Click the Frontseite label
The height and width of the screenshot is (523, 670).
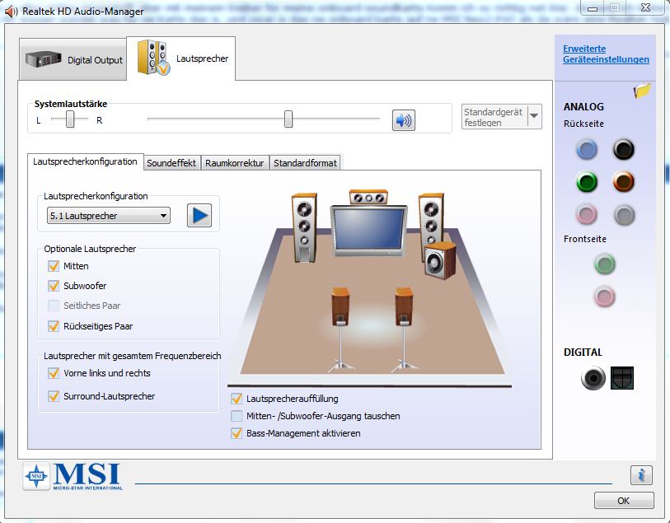coord(584,239)
